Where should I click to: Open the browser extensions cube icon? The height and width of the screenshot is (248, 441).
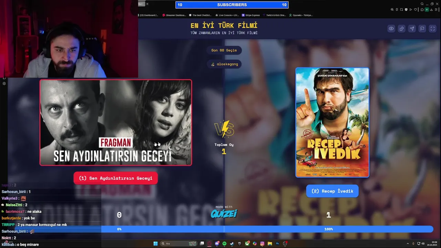tap(422, 9)
